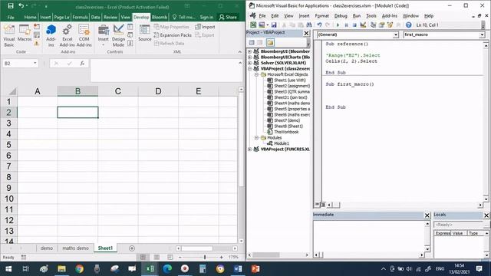Open the Add-ins icon in Developer tab

(51, 35)
